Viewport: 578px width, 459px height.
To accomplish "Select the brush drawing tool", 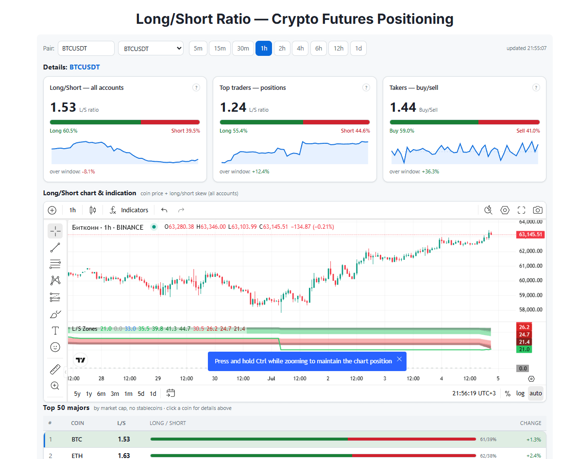I will click(55, 314).
